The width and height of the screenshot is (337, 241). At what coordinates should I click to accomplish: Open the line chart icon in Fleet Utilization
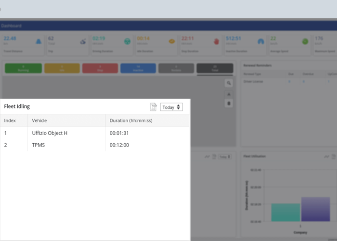pyautogui.click(x=327, y=157)
